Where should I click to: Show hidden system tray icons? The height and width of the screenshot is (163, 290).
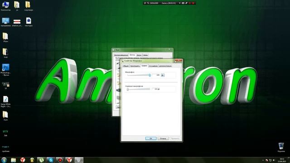point(263,160)
